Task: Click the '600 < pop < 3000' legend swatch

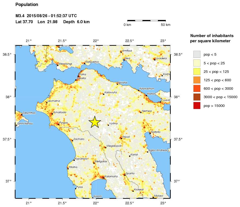Action: click(197, 88)
